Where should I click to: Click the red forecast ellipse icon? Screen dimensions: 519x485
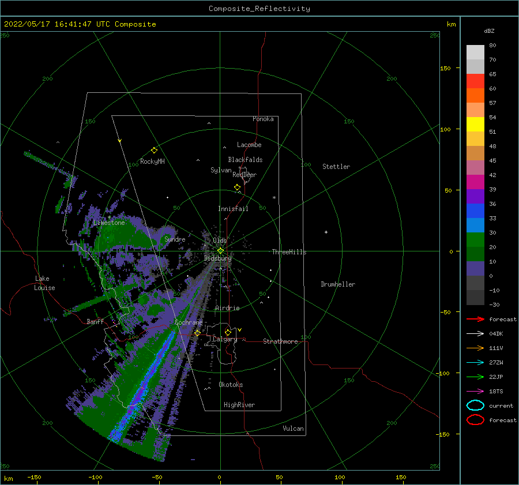(475, 420)
